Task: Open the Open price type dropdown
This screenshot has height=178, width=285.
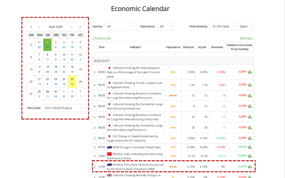Action: (x=245, y=26)
